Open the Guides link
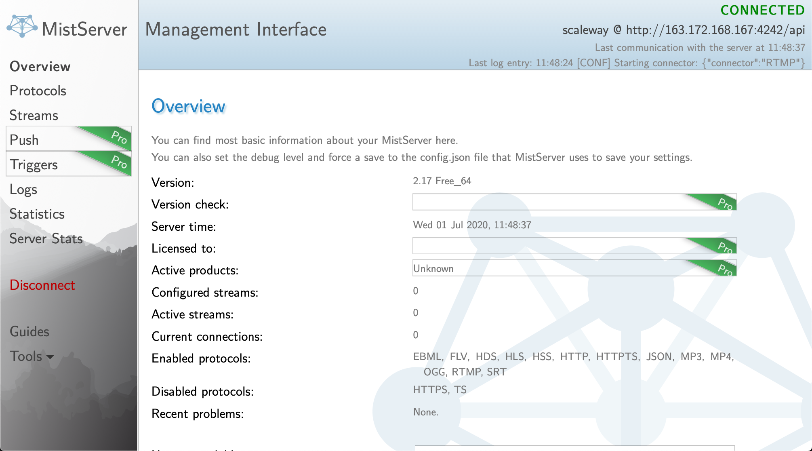The image size is (812, 451). 29,332
